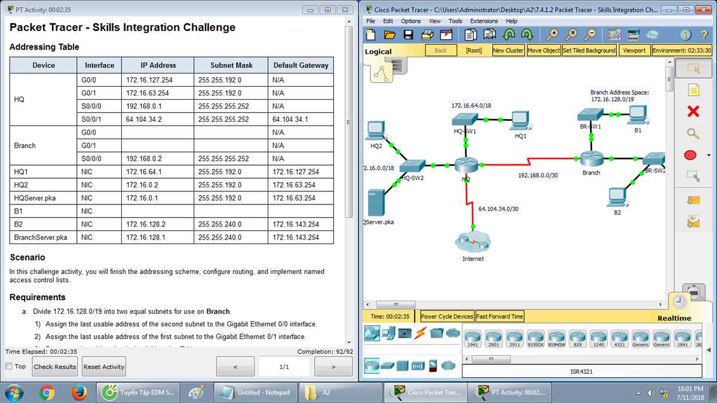Click the Paste toolbar icon
This screenshot has width=717, height=403.
491,35
